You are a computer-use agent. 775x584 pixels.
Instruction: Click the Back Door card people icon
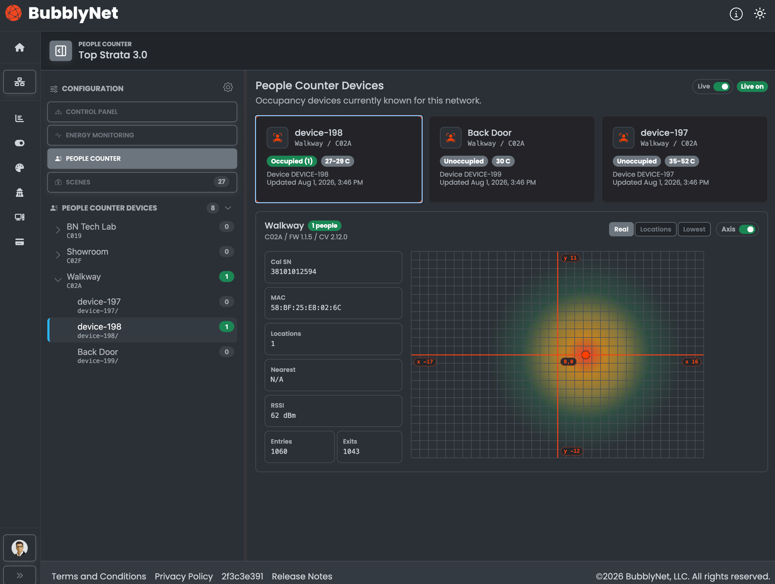(x=450, y=138)
